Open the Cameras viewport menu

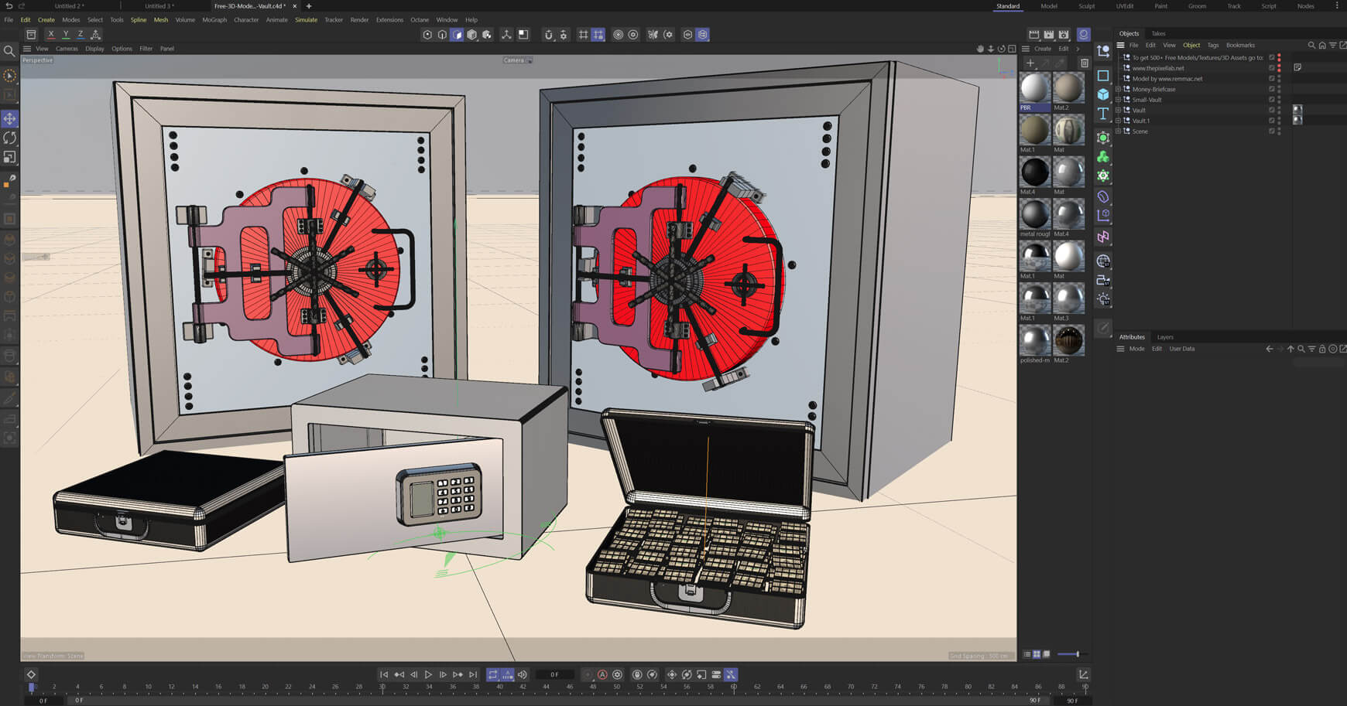pos(67,49)
